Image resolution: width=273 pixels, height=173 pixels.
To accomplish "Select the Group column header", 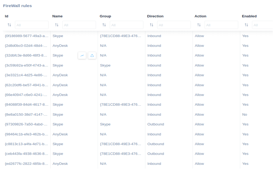I will coord(105,16).
